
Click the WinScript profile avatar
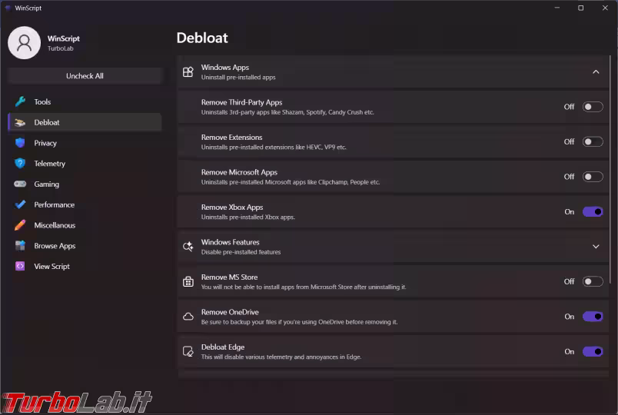tap(24, 42)
